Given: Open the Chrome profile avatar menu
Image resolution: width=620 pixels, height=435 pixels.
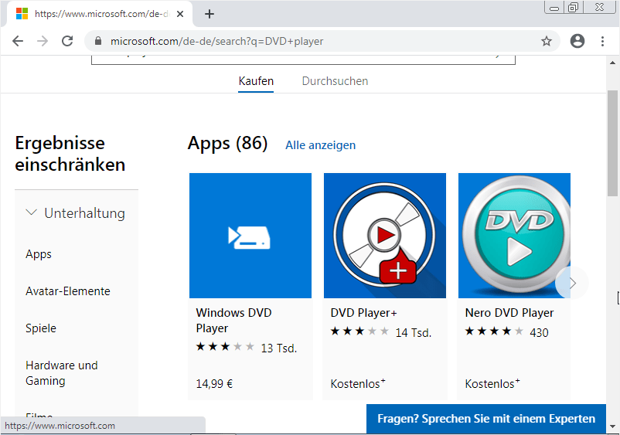Looking at the screenshot, I should 577,41.
